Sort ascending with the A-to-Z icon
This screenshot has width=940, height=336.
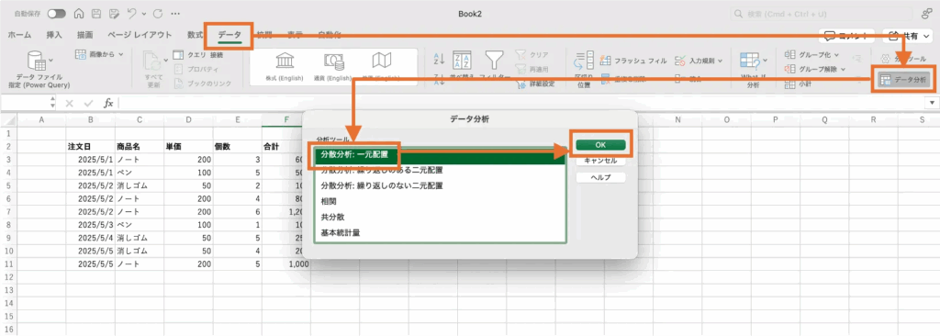[439, 58]
